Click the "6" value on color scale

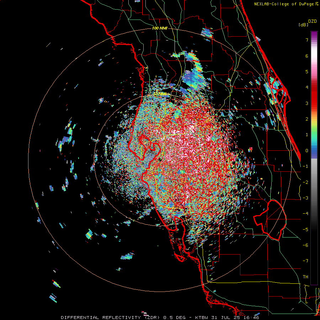tap(307, 56)
